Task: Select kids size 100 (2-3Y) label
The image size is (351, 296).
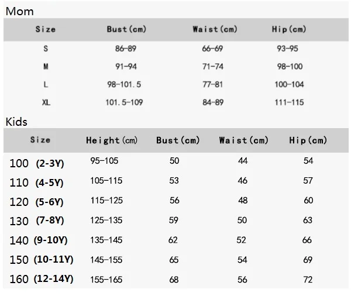Action: (36, 163)
